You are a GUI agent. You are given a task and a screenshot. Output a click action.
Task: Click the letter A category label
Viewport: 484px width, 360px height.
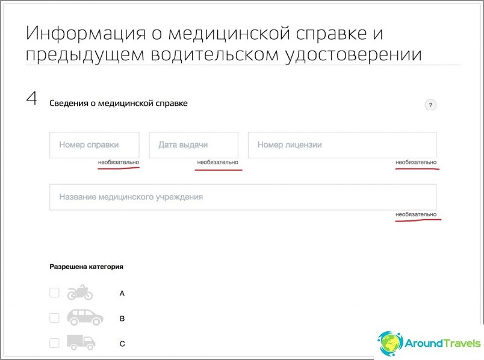122,293
